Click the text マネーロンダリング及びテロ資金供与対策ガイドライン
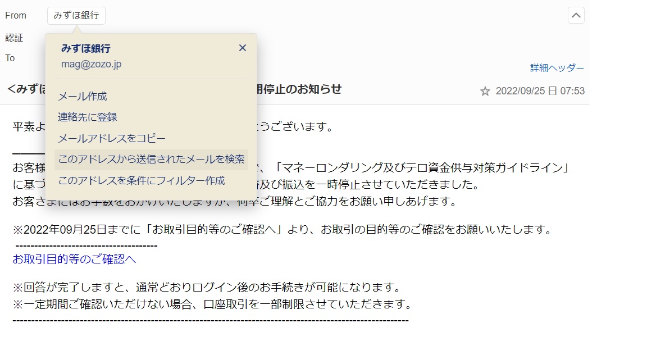Viewport: 647px width, 364px height. pyautogui.click(x=423, y=168)
